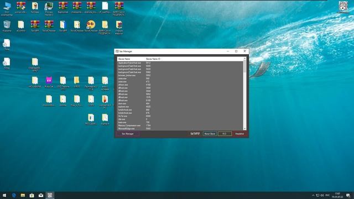
Task: Click the process list scrollbar thumb
Action: coord(244,66)
